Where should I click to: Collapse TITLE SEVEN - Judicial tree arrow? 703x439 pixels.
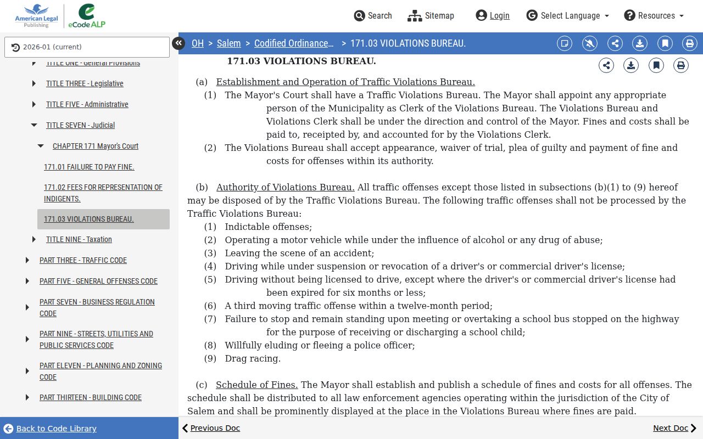click(x=34, y=125)
